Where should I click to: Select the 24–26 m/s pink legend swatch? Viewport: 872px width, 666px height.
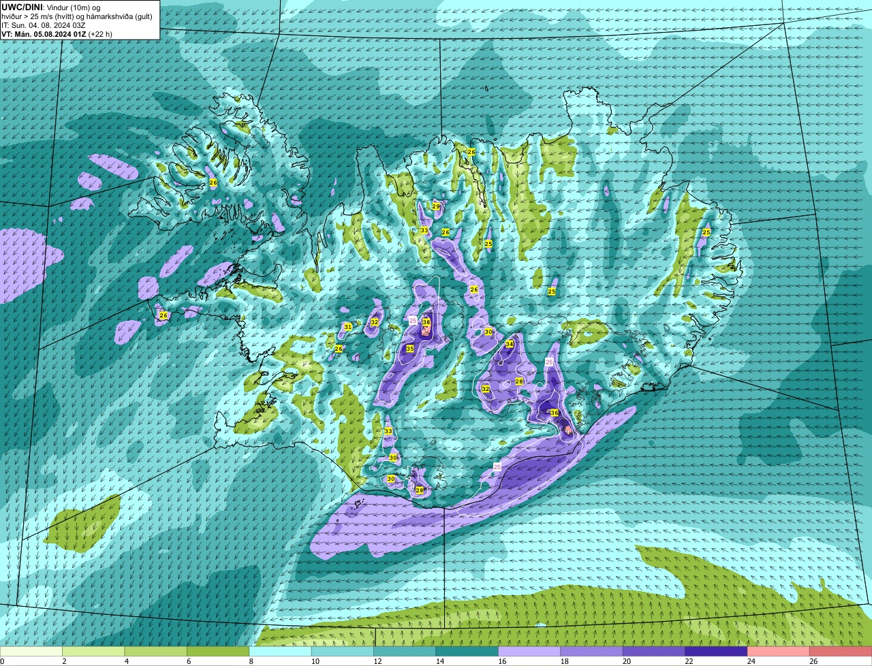point(779,651)
